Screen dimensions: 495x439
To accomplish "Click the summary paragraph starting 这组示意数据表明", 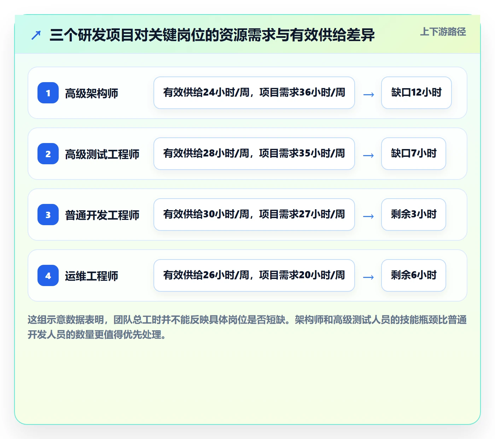I will coord(247,327).
